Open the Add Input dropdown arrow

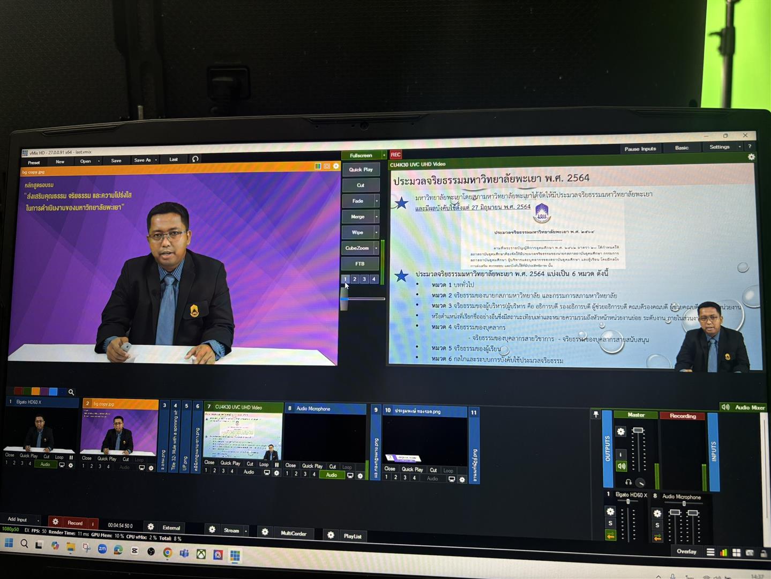click(x=38, y=519)
